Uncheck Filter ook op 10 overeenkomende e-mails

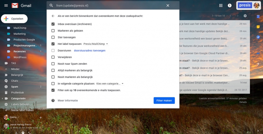point(53,90)
